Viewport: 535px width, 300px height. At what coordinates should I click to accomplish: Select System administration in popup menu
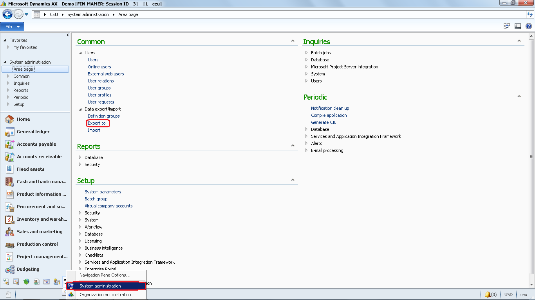[x=106, y=286]
